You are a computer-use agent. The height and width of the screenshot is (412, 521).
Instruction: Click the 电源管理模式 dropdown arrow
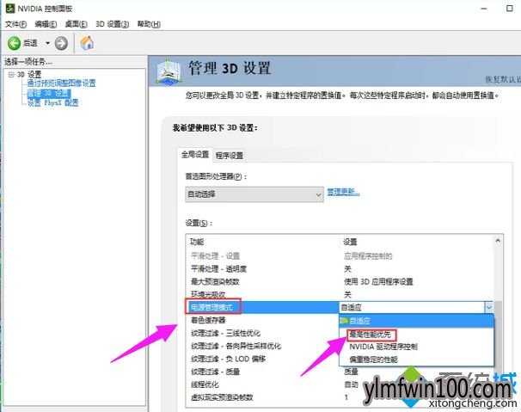coord(489,308)
